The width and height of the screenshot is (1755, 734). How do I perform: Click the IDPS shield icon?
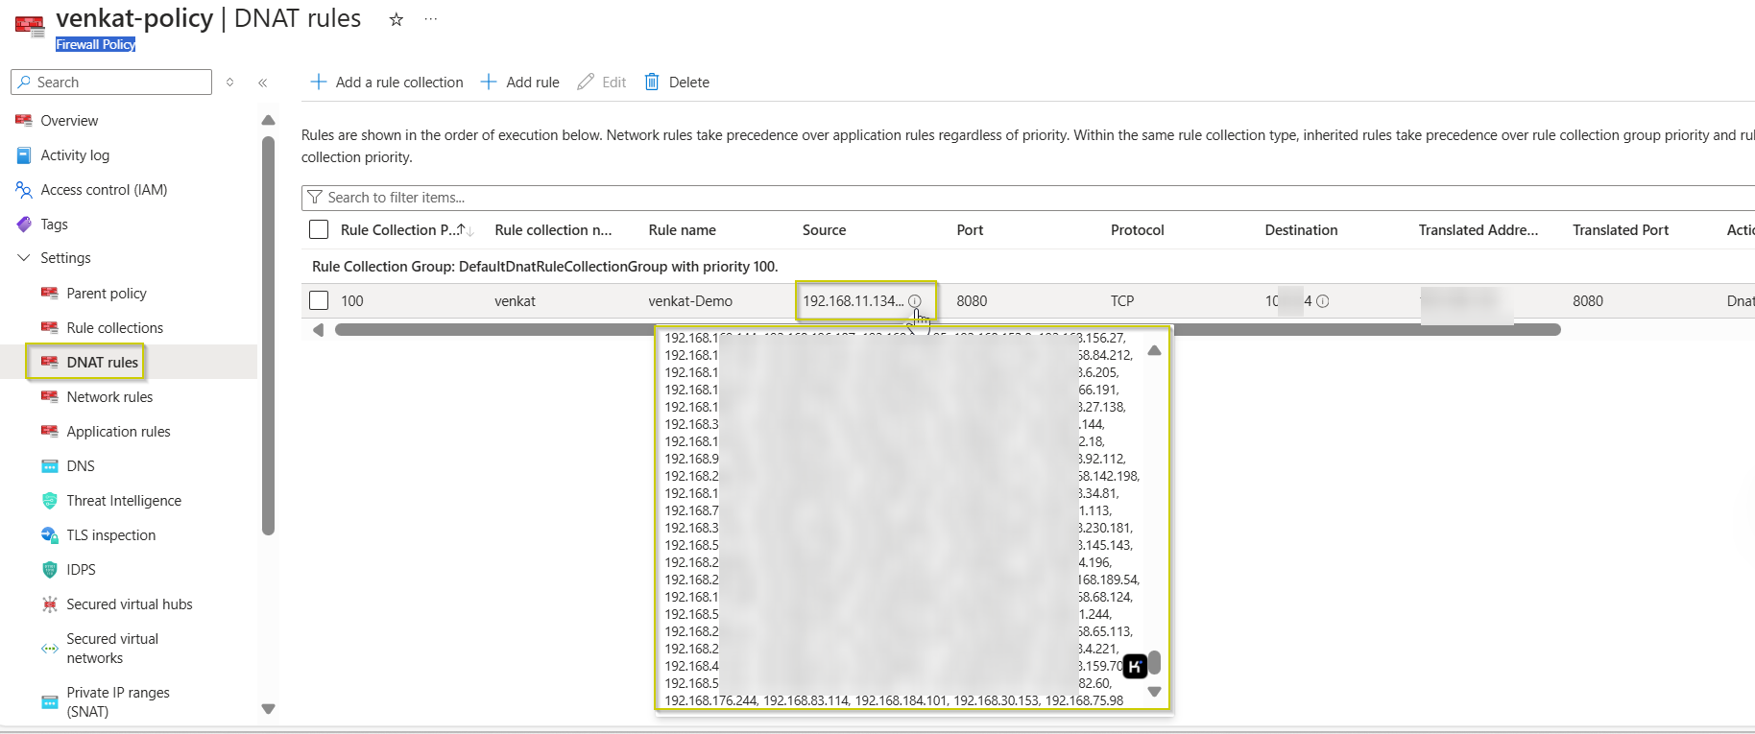click(x=50, y=570)
